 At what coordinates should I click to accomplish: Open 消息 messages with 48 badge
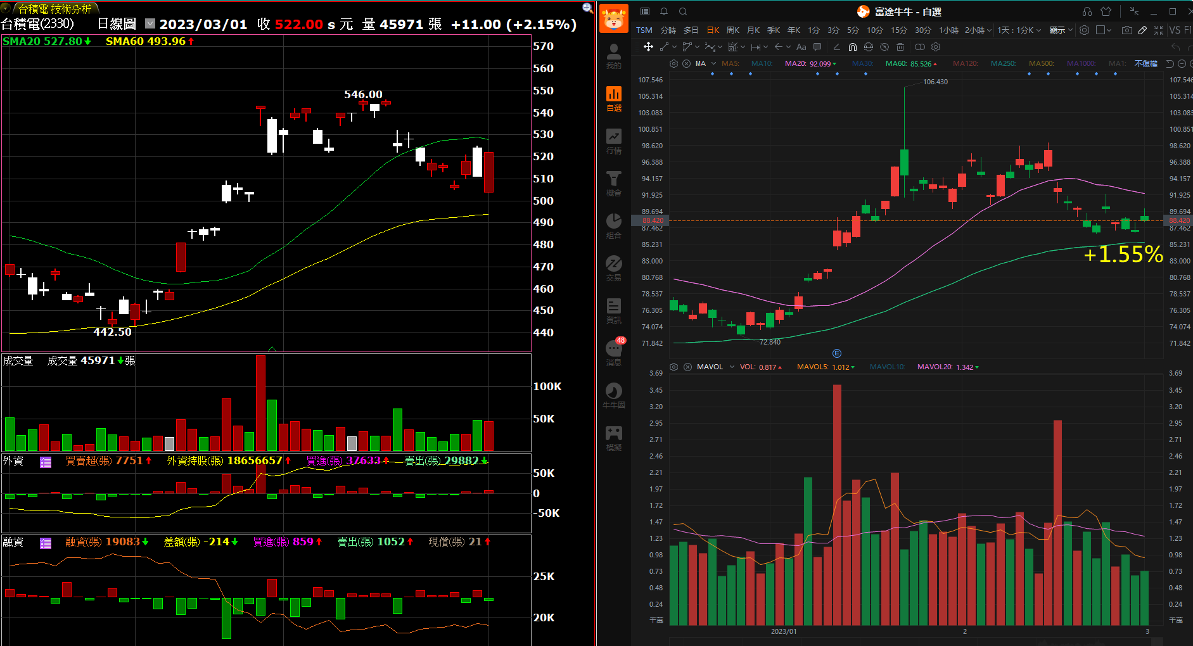[x=613, y=353]
